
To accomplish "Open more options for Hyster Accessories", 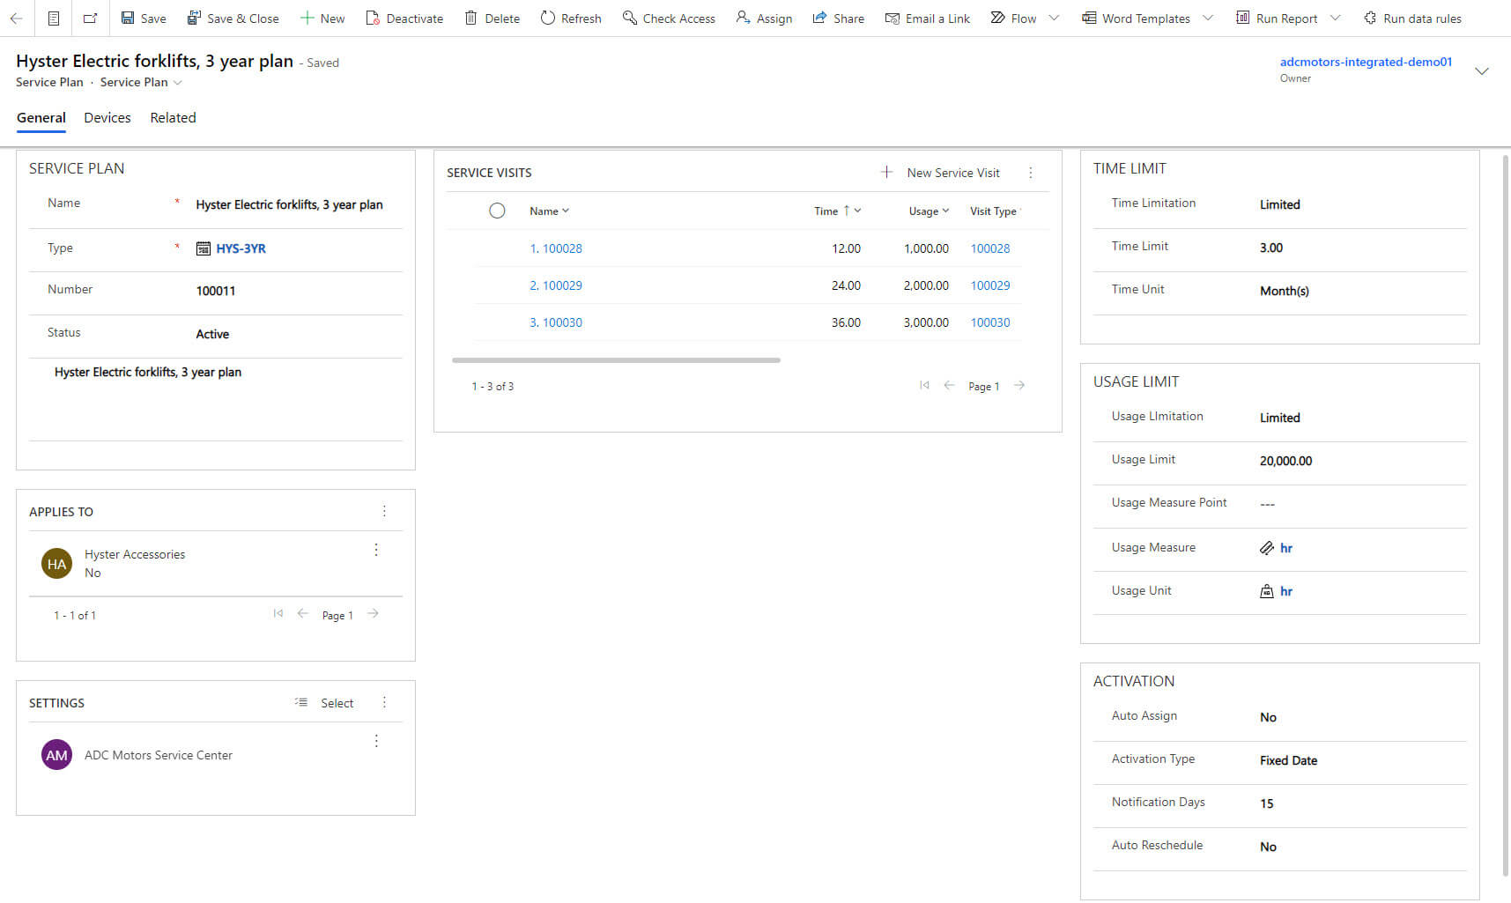I will click(376, 550).
